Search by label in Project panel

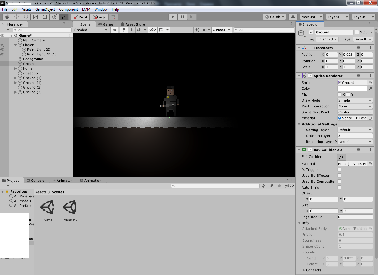pyautogui.click(x=271, y=186)
